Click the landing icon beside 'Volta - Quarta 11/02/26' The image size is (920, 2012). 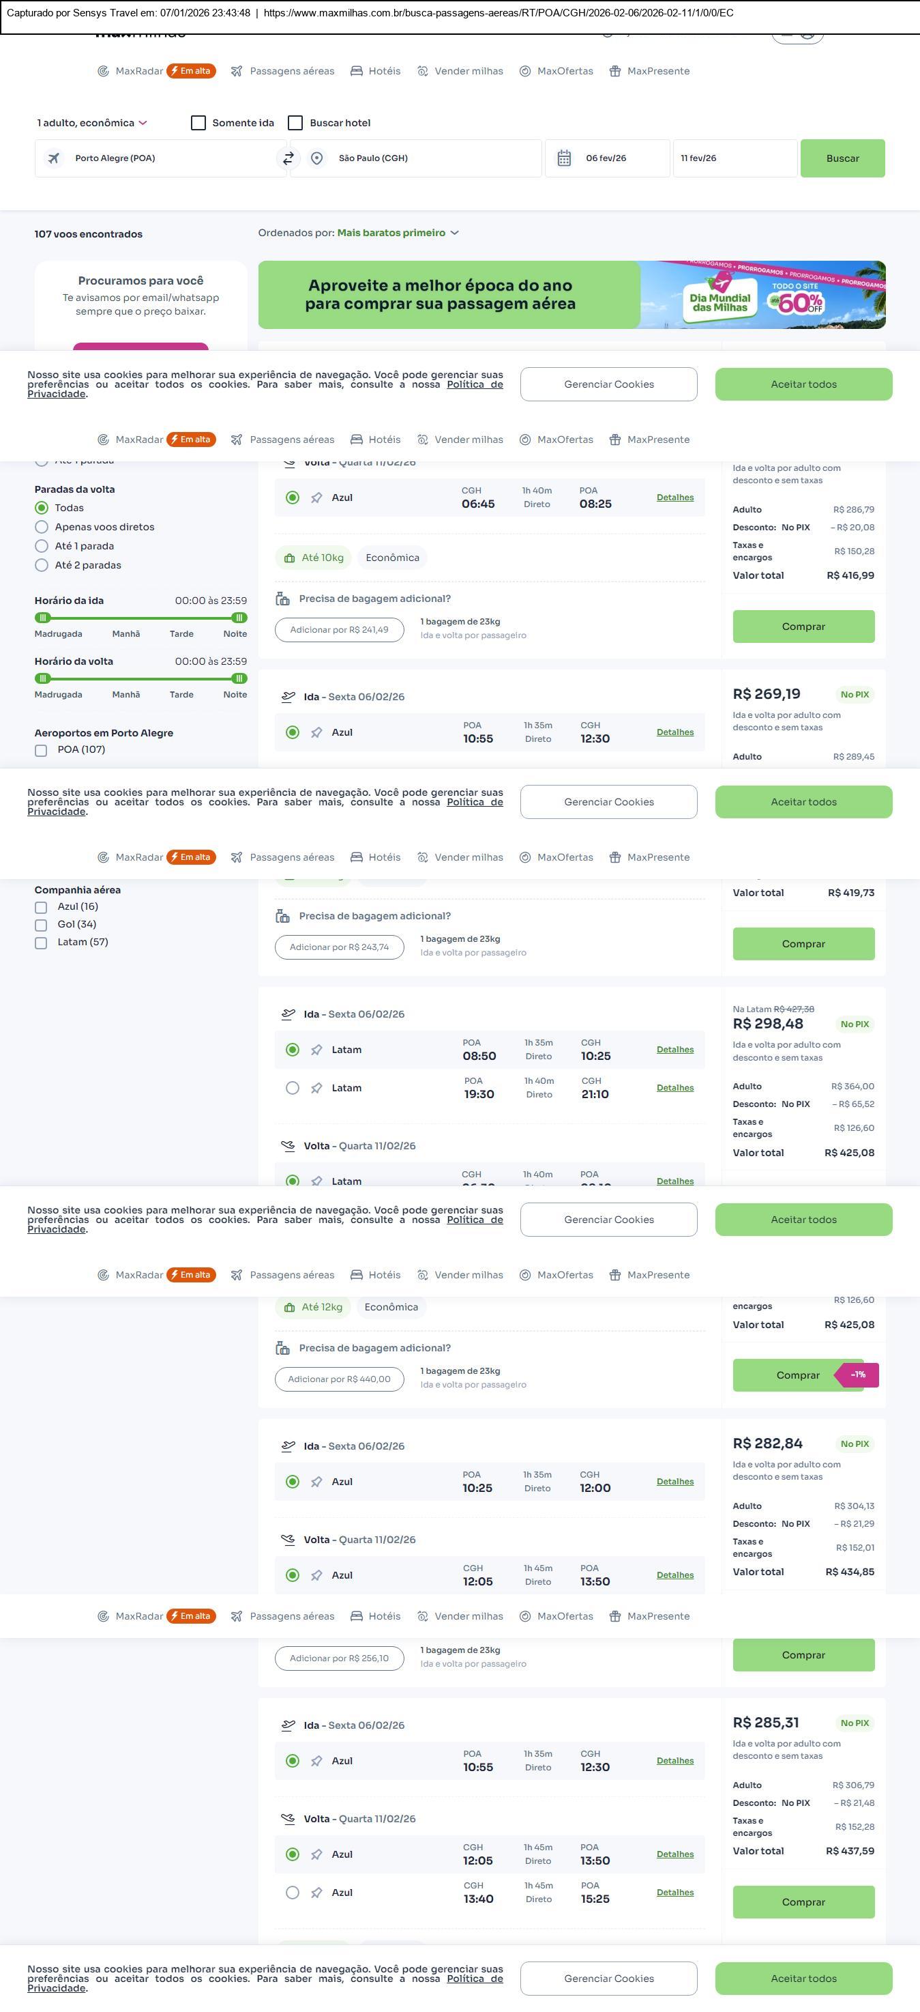(288, 1146)
